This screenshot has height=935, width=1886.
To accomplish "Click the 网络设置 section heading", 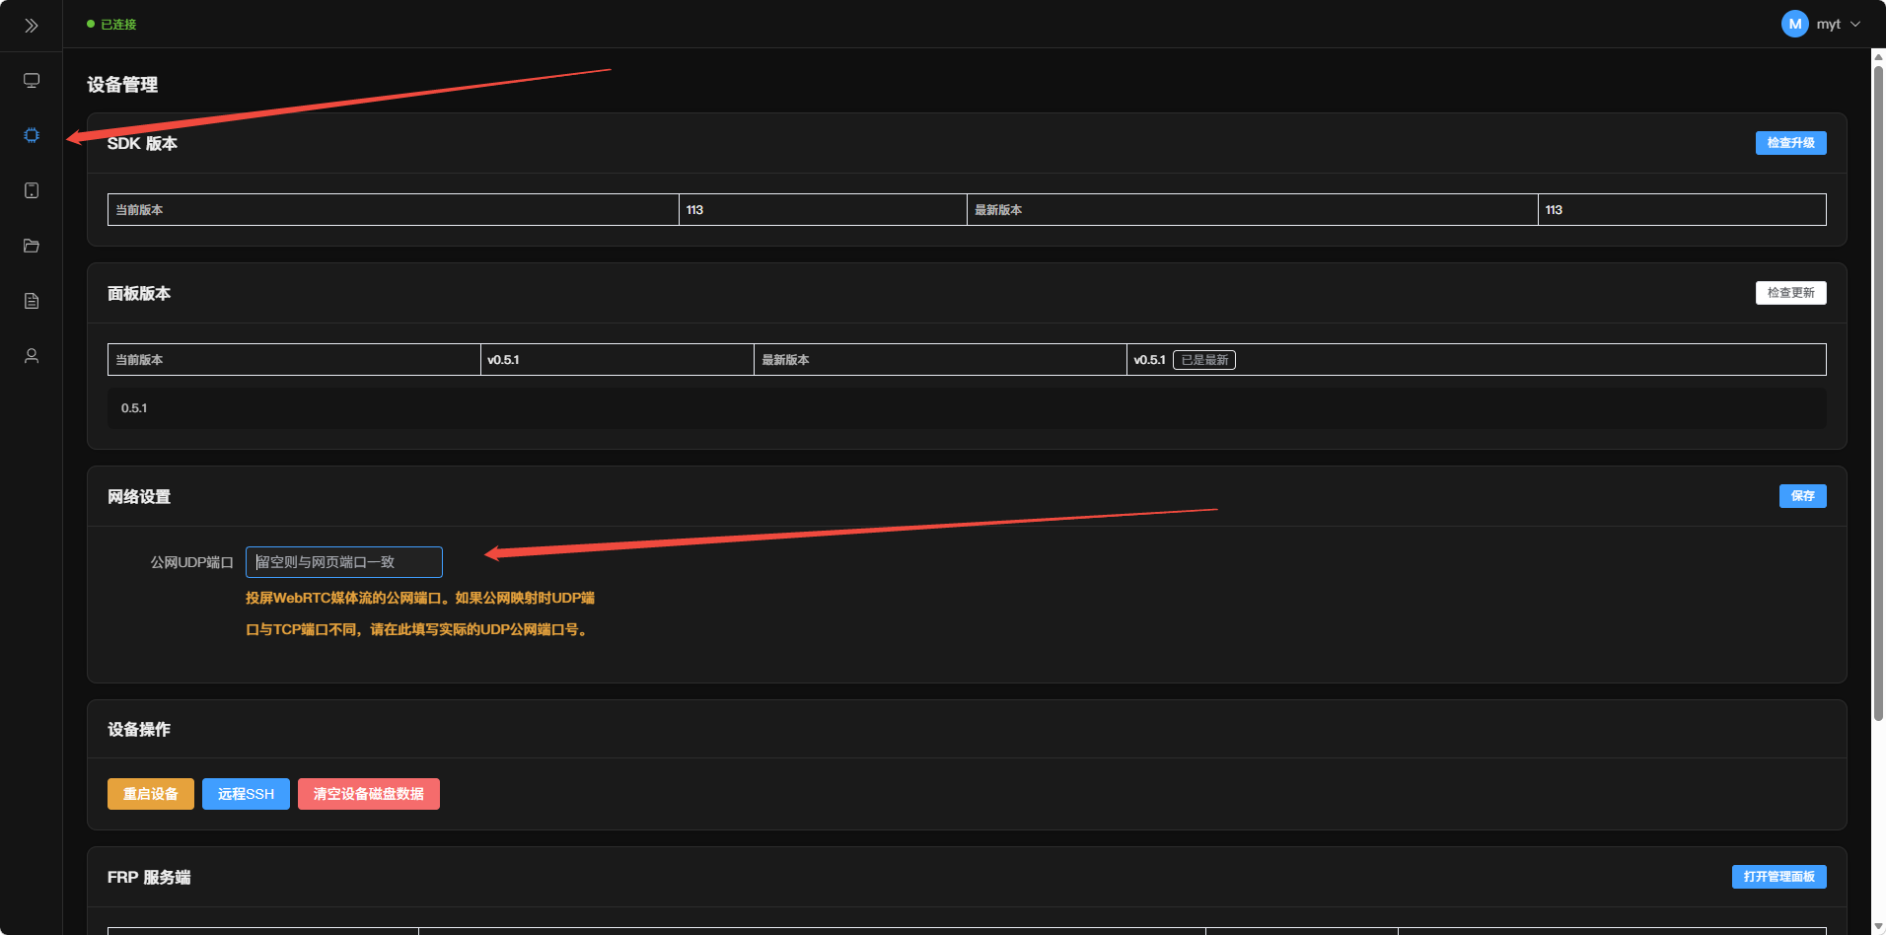I will (x=139, y=496).
